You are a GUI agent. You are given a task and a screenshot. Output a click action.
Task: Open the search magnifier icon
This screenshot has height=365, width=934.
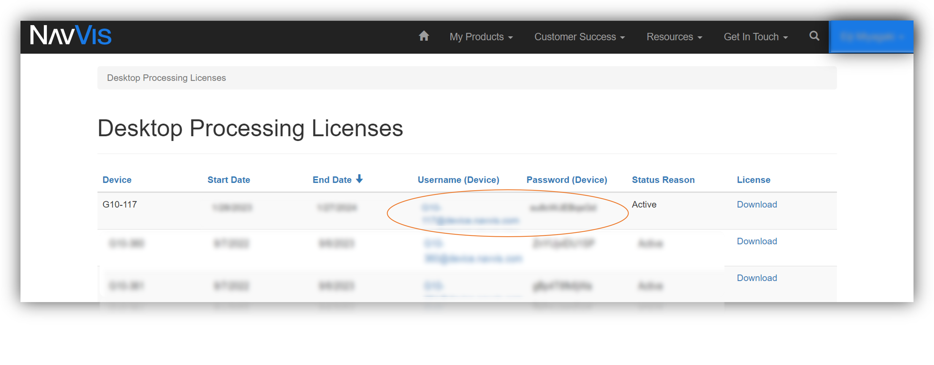tap(814, 36)
